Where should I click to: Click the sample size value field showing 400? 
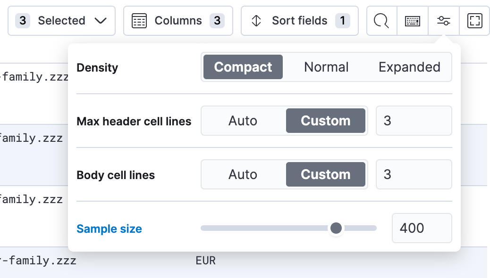422,228
